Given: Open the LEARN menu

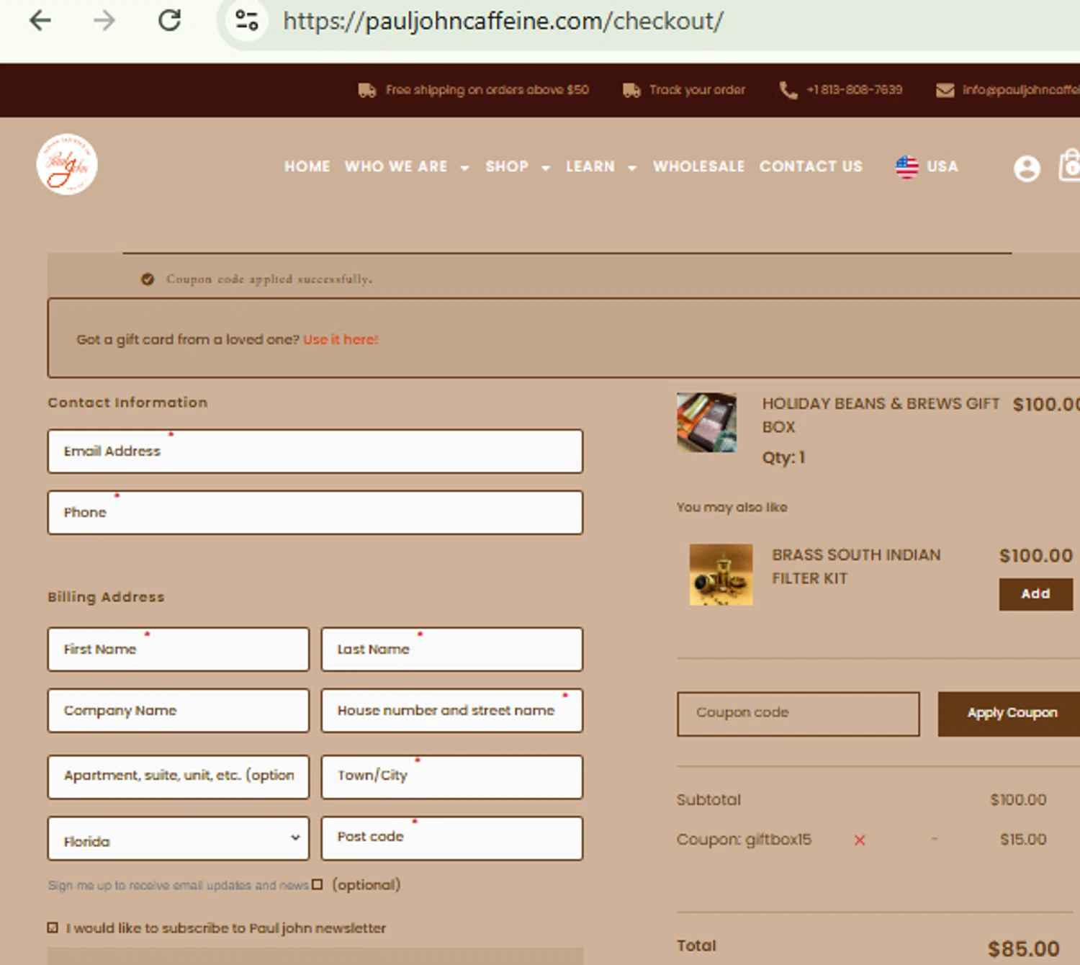Looking at the screenshot, I should 590,166.
